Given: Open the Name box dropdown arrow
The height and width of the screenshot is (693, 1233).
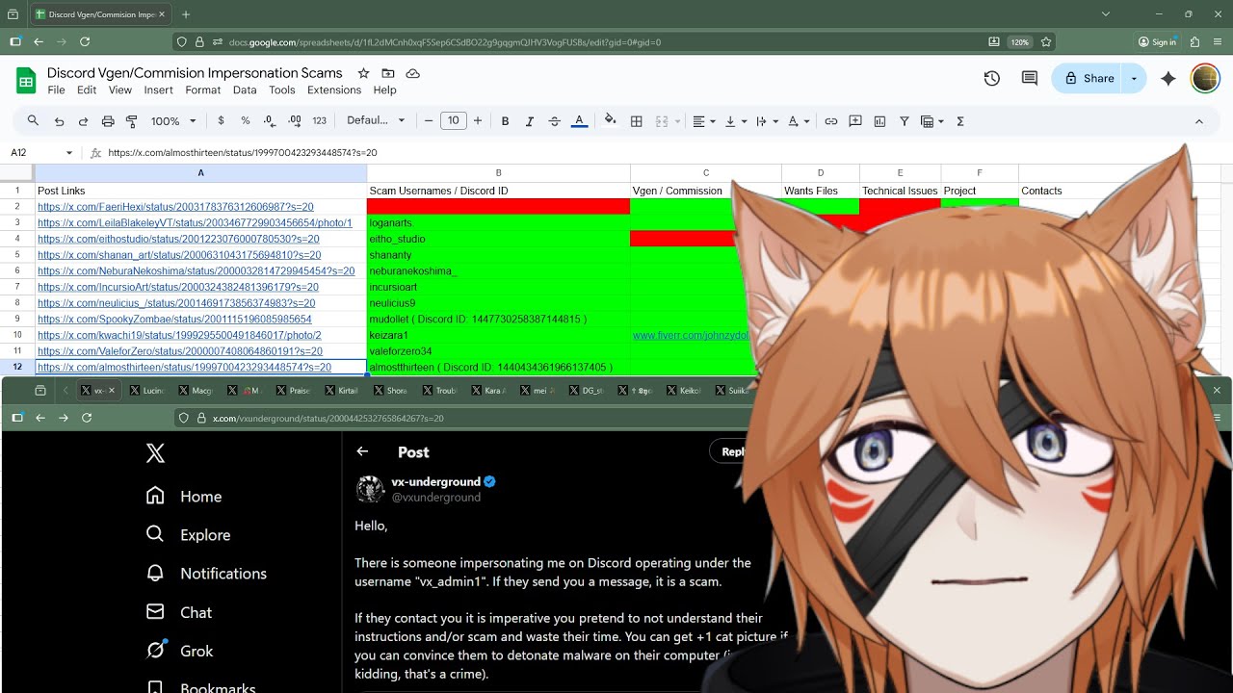Looking at the screenshot, I should tap(69, 153).
